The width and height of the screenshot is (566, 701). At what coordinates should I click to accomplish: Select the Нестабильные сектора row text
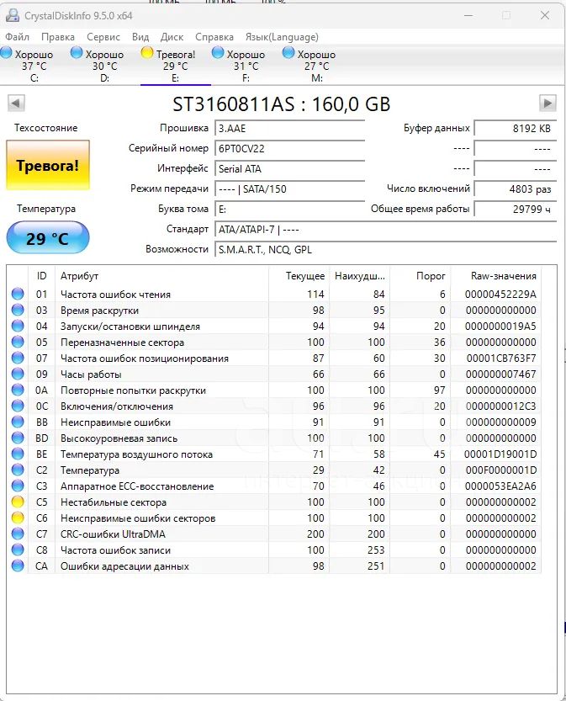(114, 502)
